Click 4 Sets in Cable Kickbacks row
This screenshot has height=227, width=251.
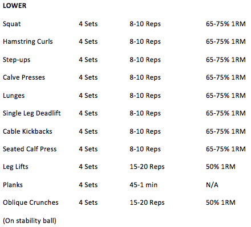click(x=88, y=131)
